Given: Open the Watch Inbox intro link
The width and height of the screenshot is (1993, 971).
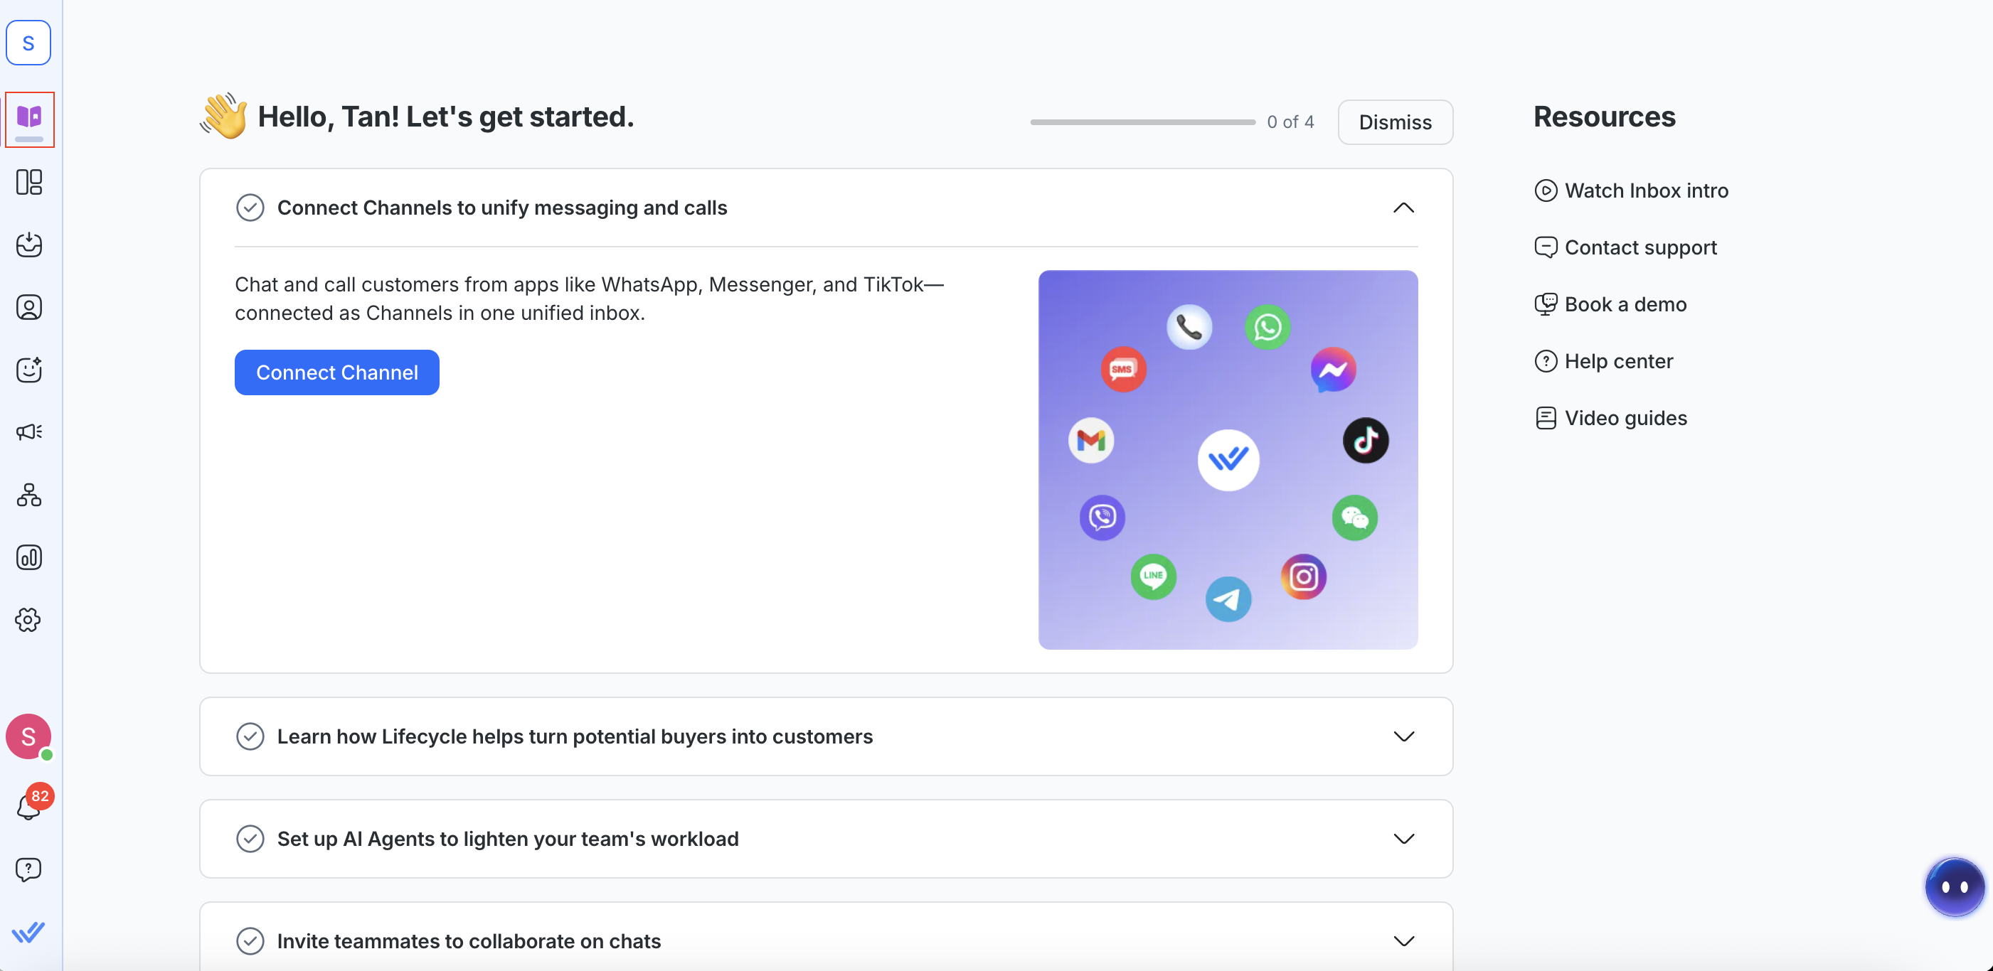Looking at the screenshot, I should 1646,191.
